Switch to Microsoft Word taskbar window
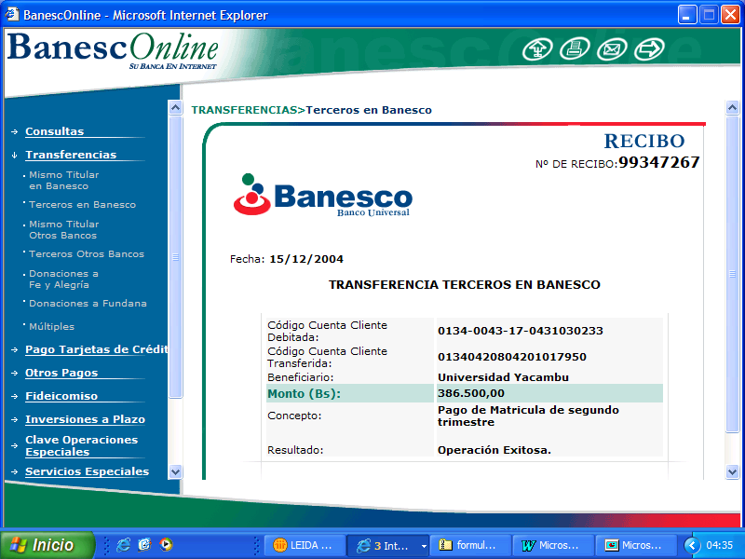 551,546
